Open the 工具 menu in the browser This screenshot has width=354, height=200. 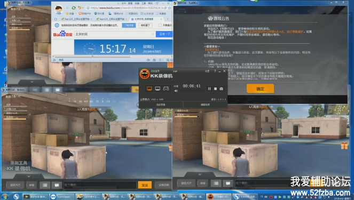(x=144, y=3)
